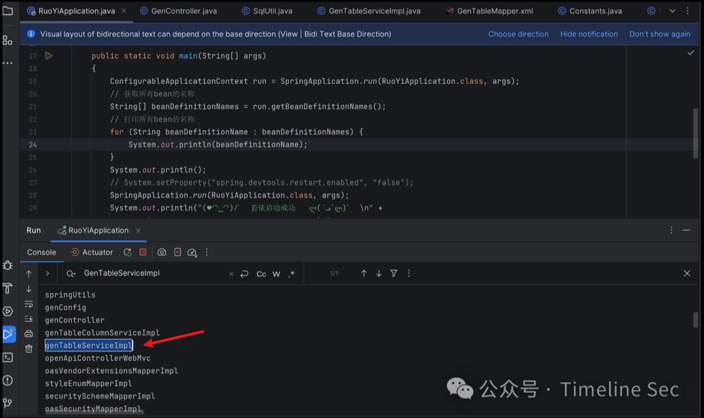This screenshot has height=418, width=704.
Task: Open the Debug bug icon
Action: click(x=8, y=265)
